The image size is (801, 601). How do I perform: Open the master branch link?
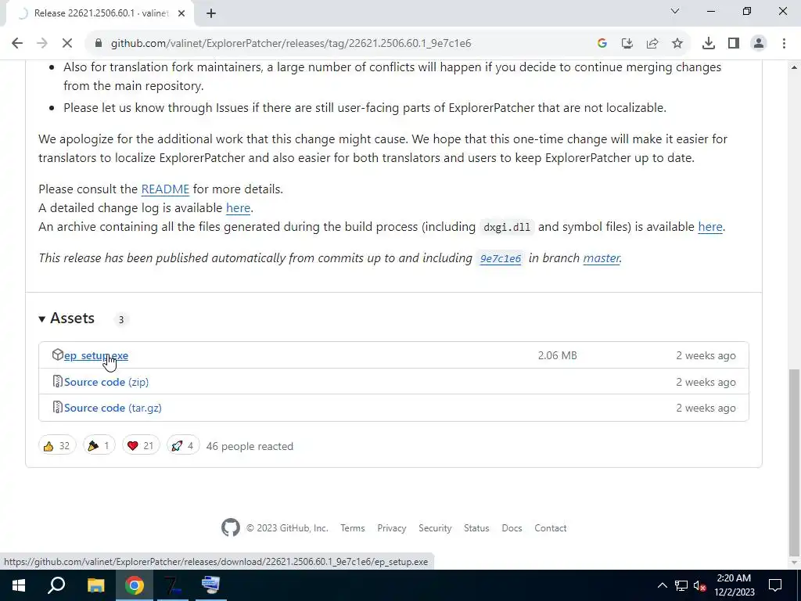[602, 258]
